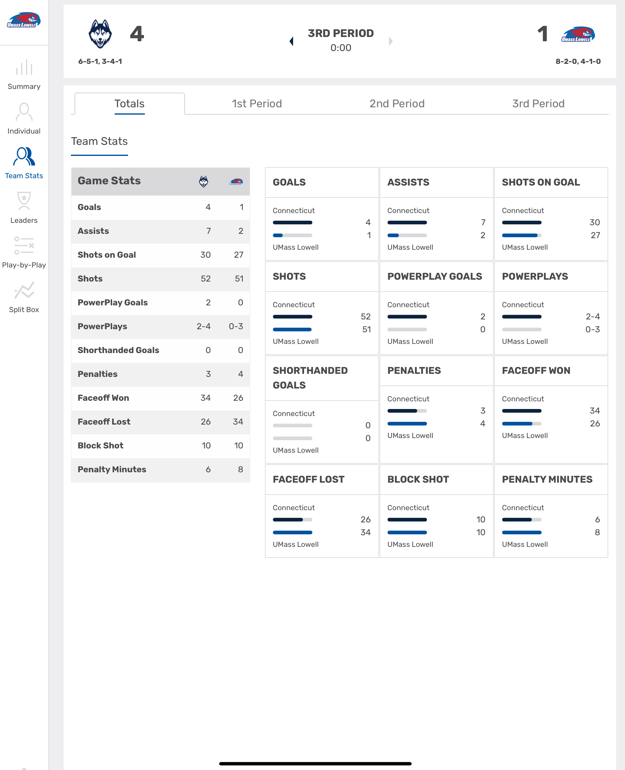This screenshot has width=625, height=770.
Task: Click the FACEOFF LOST card title
Action: (x=309, y=479)
